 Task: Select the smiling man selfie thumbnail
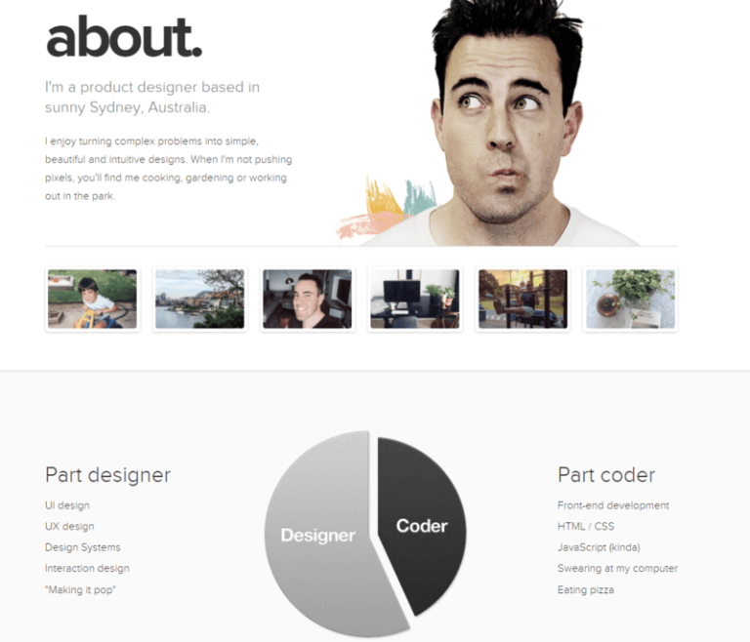(307, 300)
